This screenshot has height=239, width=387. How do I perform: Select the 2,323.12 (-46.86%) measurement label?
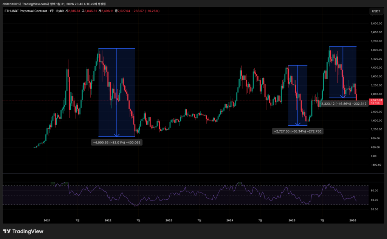point(344,103)
